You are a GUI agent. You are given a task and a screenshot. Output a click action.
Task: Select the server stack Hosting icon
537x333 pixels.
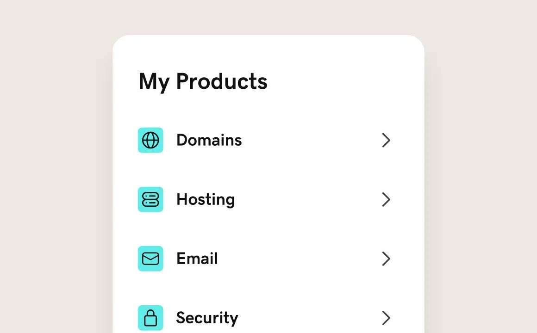[x=150, y=199]
